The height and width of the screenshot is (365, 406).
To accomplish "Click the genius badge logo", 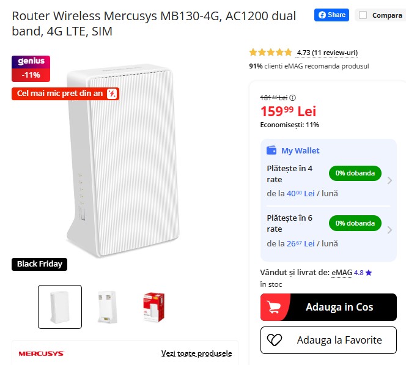I will click(x=31, y=62).
